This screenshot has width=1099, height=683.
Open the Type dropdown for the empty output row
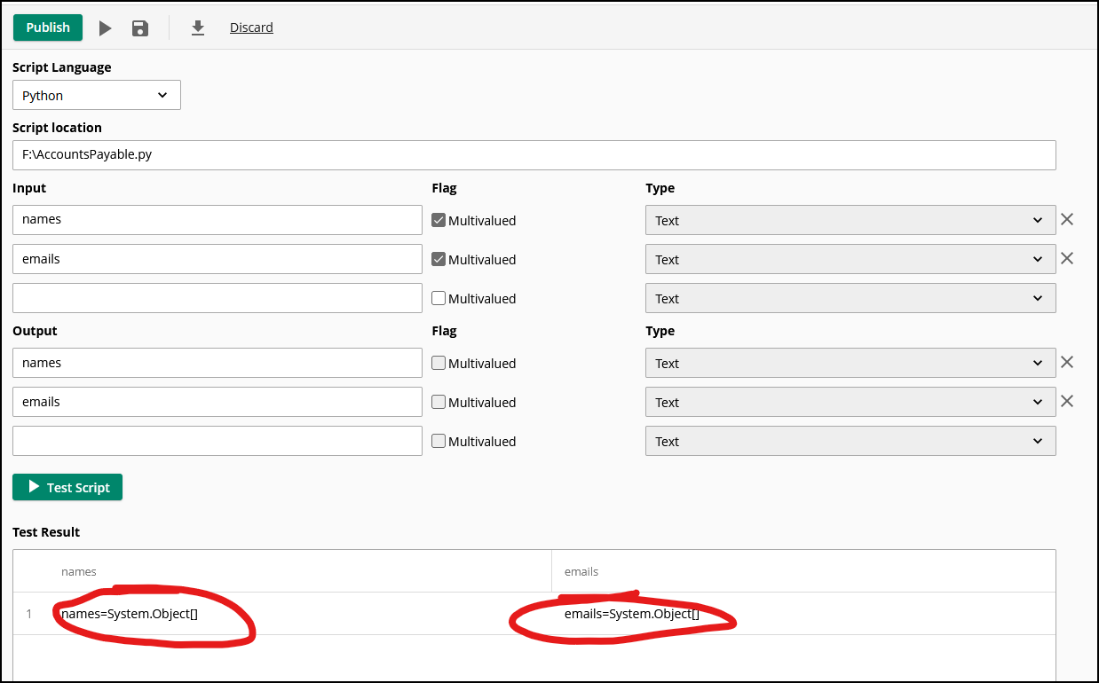coord(850,441)
